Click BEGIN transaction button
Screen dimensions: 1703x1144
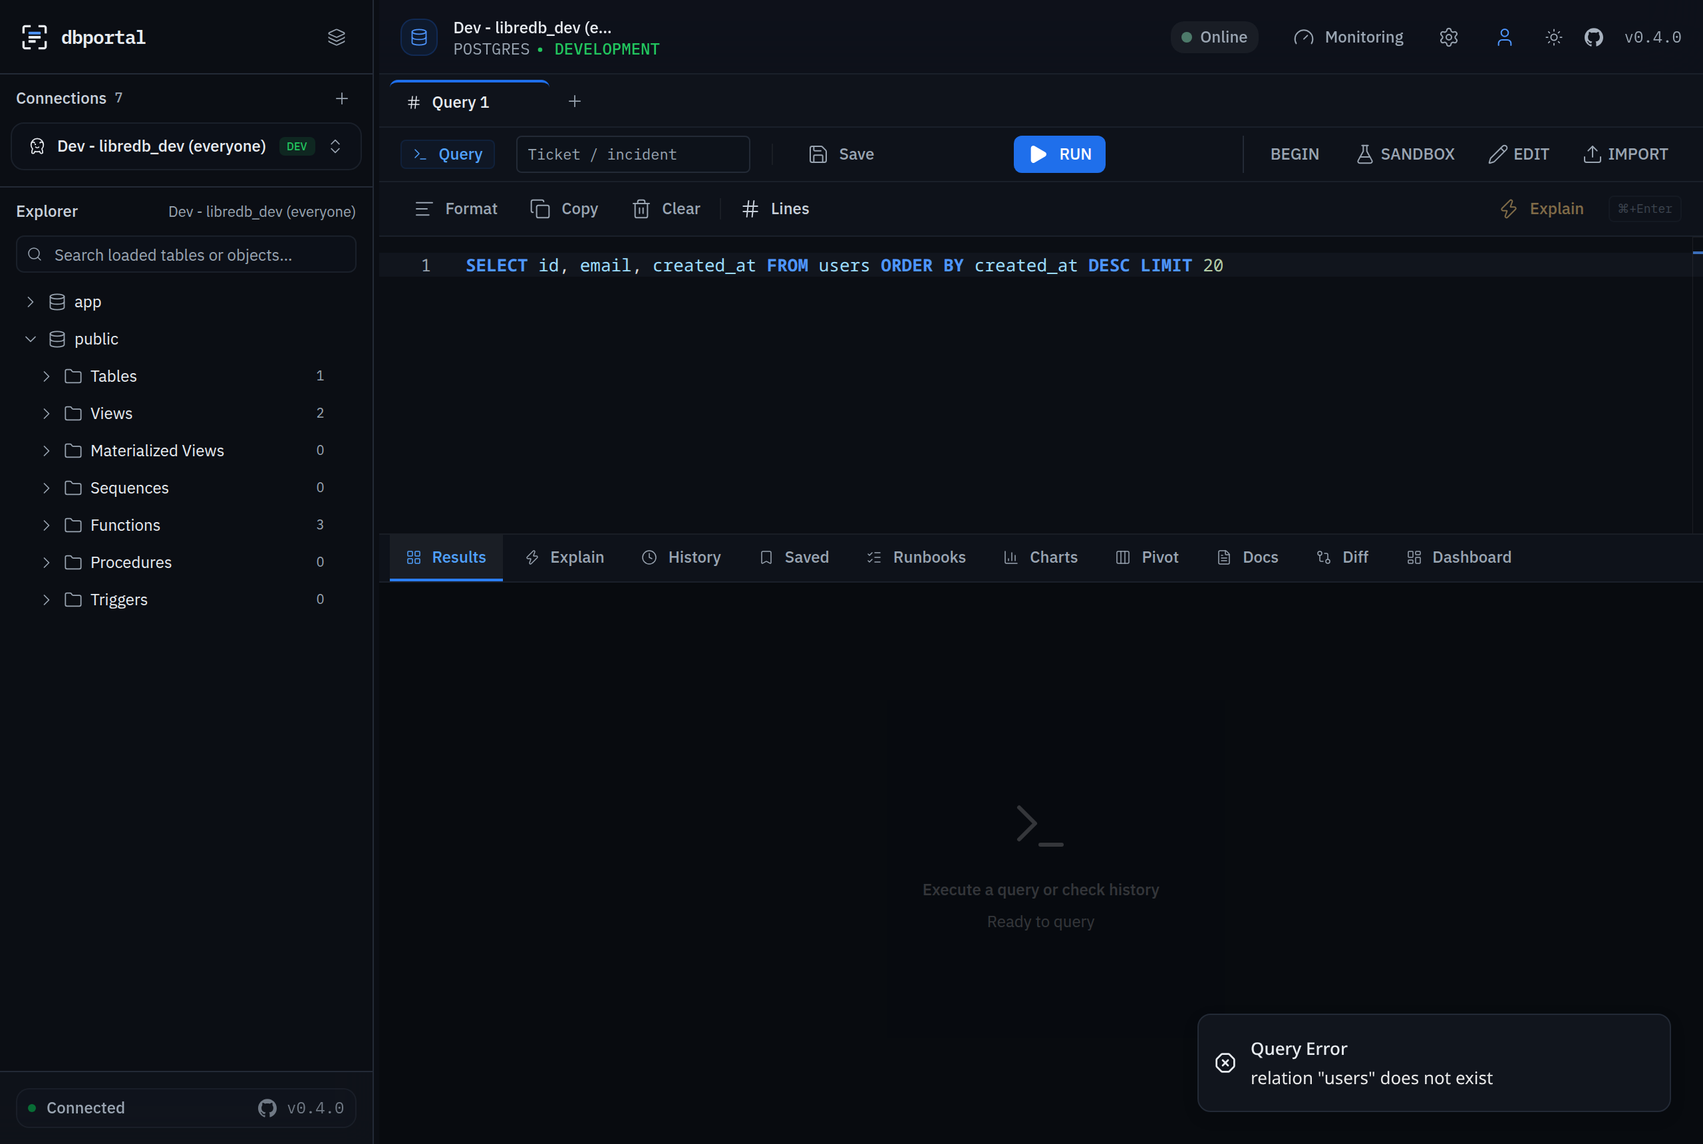1295,154
